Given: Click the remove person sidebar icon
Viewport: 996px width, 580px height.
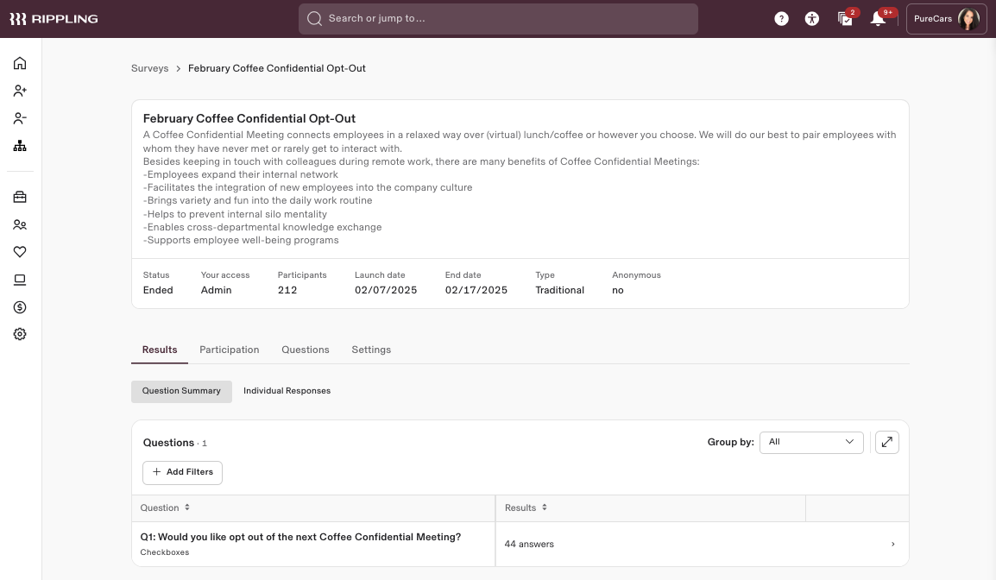Looking at the screenshot, I should tap(20, 118).
